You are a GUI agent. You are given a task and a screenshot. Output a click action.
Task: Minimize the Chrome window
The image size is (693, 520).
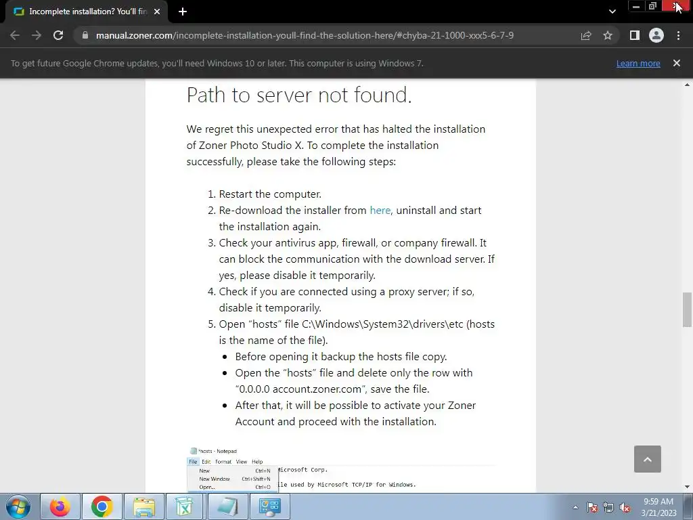(x=636, y=6)
